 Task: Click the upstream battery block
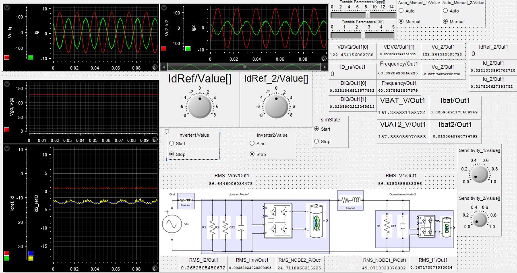316,220
